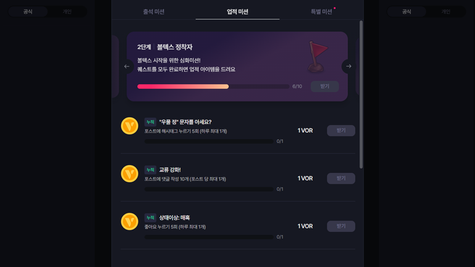
Task: Click the red flag icon on 볼텍스 정착자 card
Action: tap(317, 56)
